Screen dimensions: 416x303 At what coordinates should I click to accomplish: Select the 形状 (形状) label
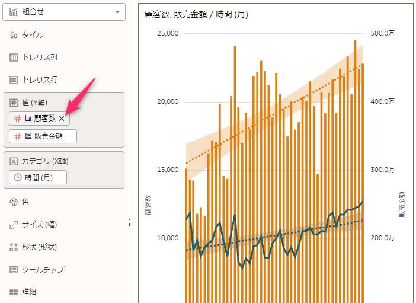click(x=40, y=247)
